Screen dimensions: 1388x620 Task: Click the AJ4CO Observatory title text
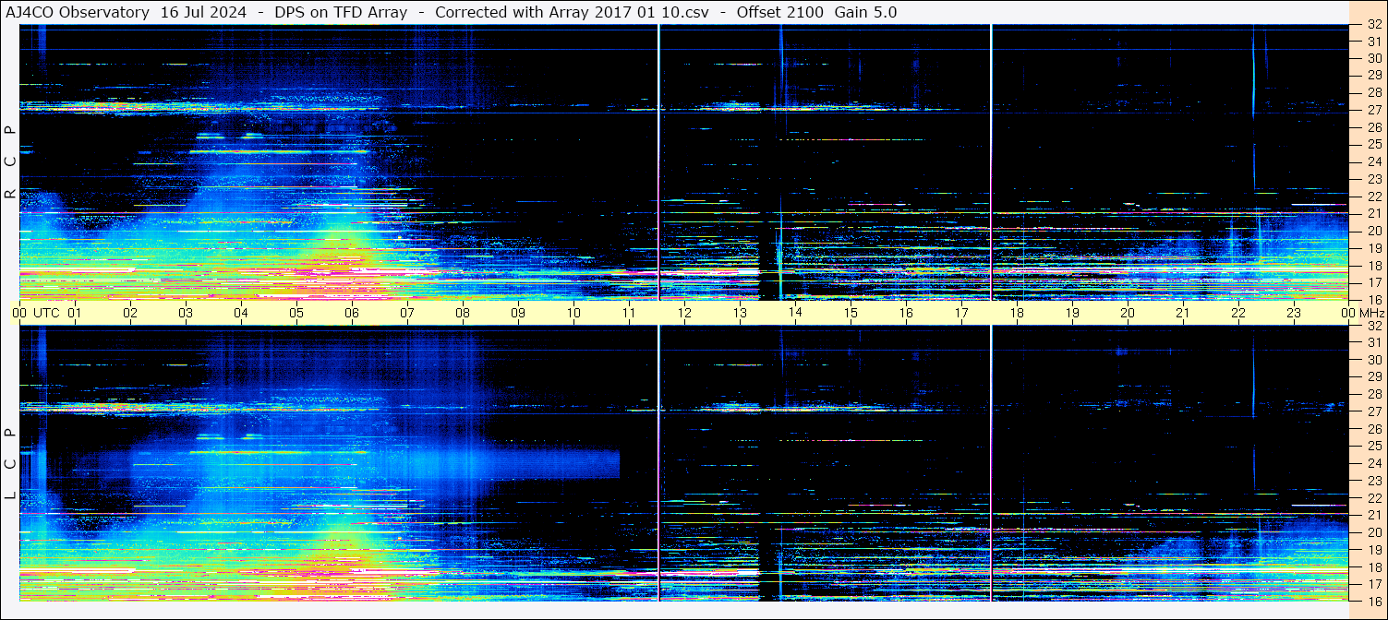pos(78,12)
